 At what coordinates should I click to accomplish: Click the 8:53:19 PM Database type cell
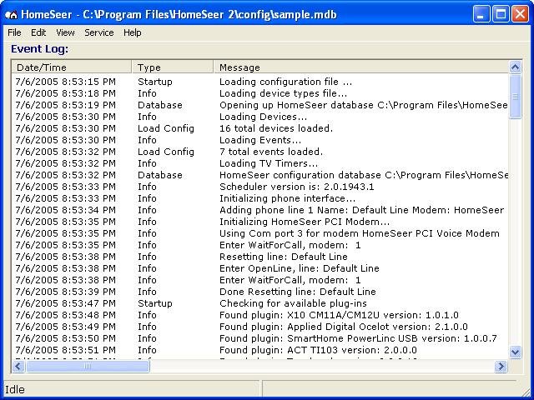(159, 105)
